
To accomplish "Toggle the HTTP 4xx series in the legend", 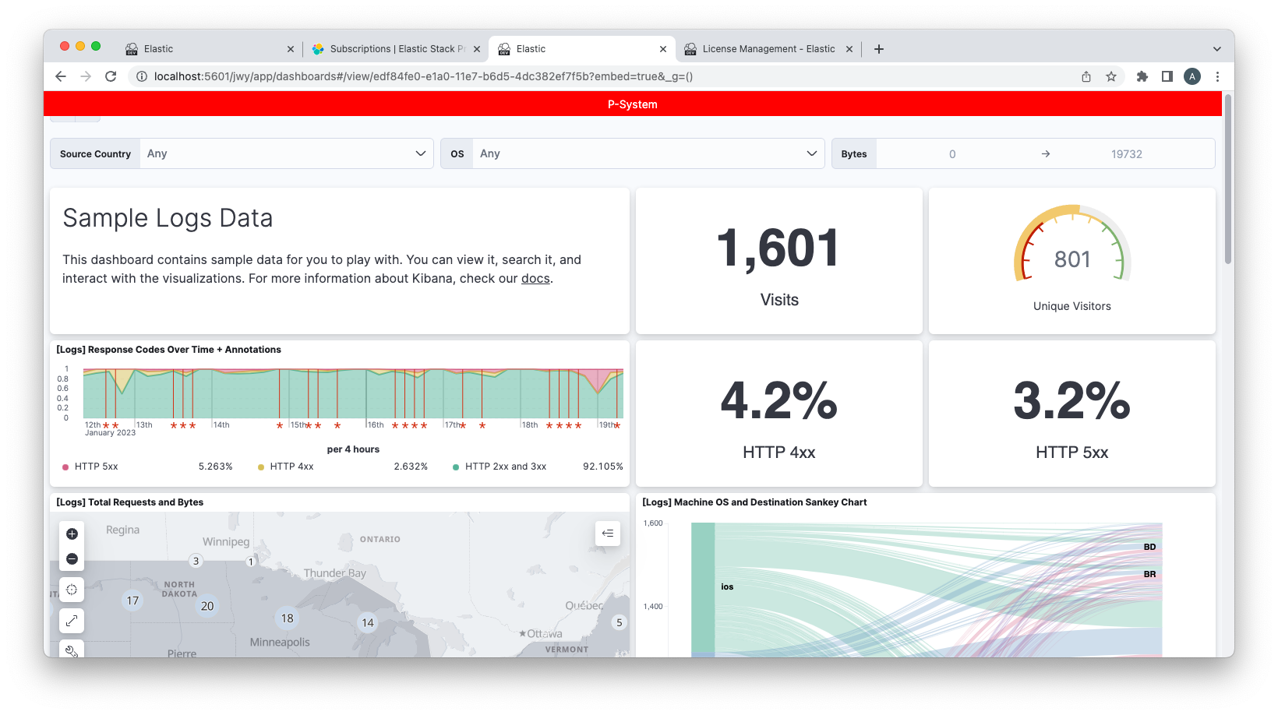I will [291, 466].
